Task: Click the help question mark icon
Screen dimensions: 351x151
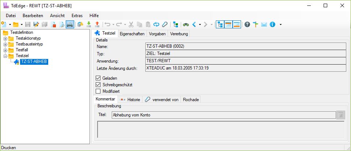Action: point(247,24)
